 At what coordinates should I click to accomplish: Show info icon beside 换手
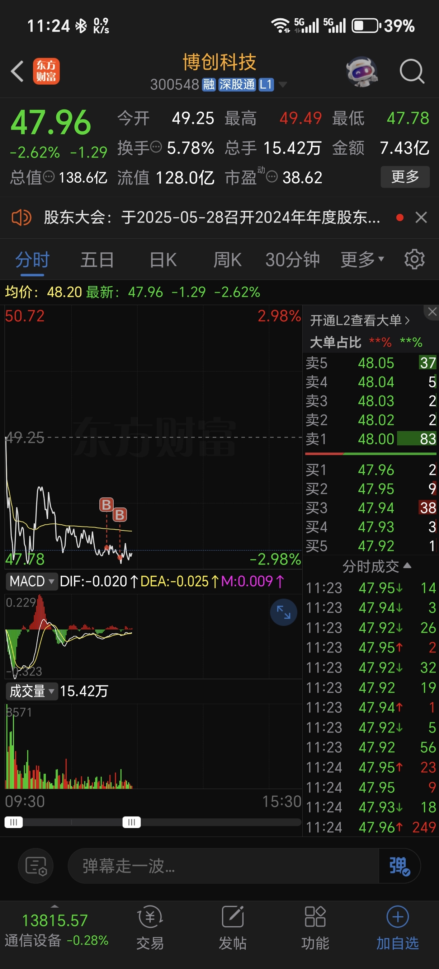click(x=156, y=147)
